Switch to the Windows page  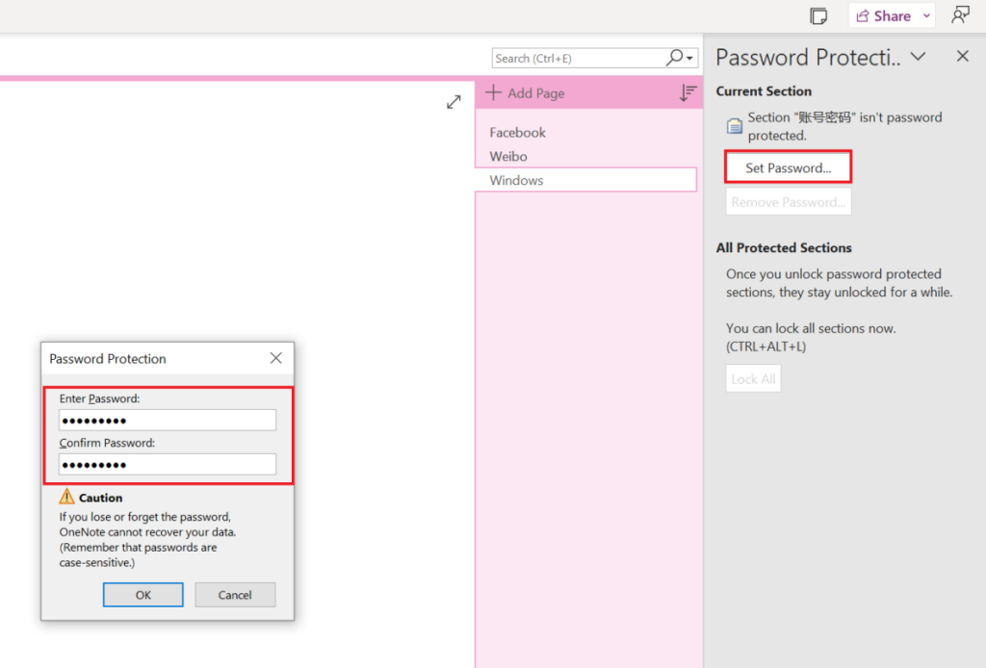(517, 180)
